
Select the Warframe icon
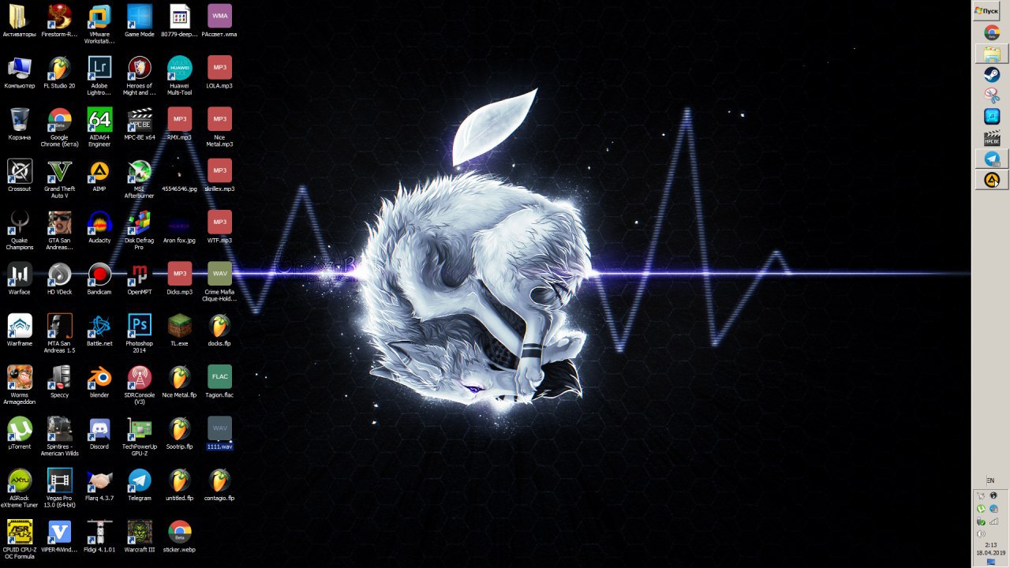20,330
